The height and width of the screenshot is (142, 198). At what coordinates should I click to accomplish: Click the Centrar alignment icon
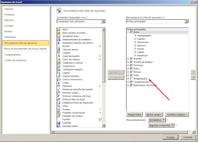click(58, 53)
